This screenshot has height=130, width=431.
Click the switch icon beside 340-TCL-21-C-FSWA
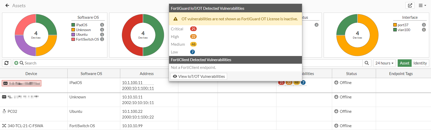[x=4, y=126]
